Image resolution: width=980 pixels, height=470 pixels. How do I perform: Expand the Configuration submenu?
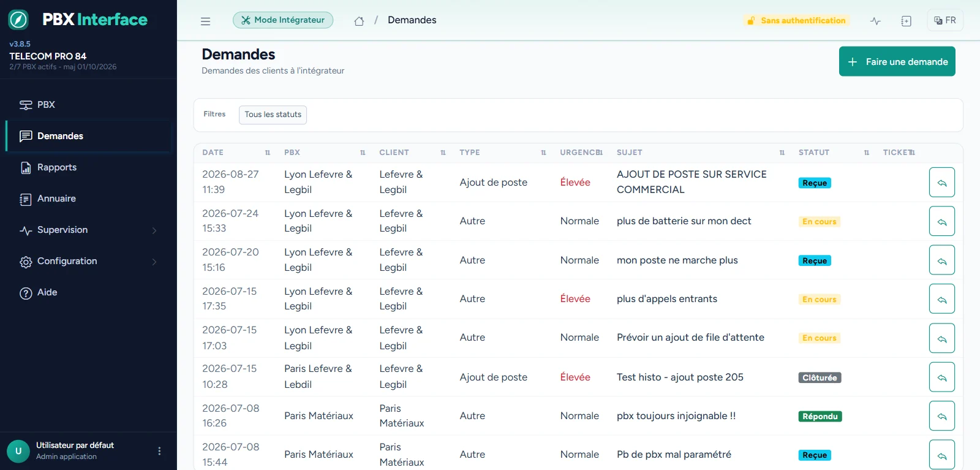point(89,261)
